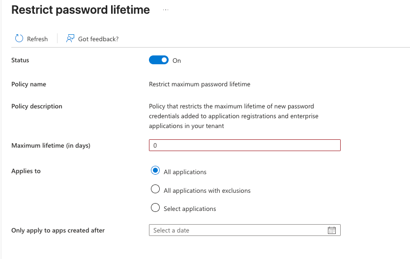The width and height of the screenshot is (410, 259).
Task: Click the Restrict password lifetime heading
Action: (81, 10)
